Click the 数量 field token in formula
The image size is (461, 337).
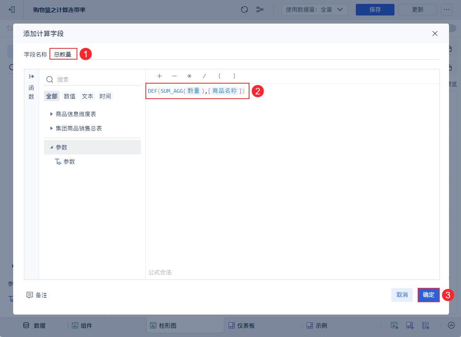point(193,91)
